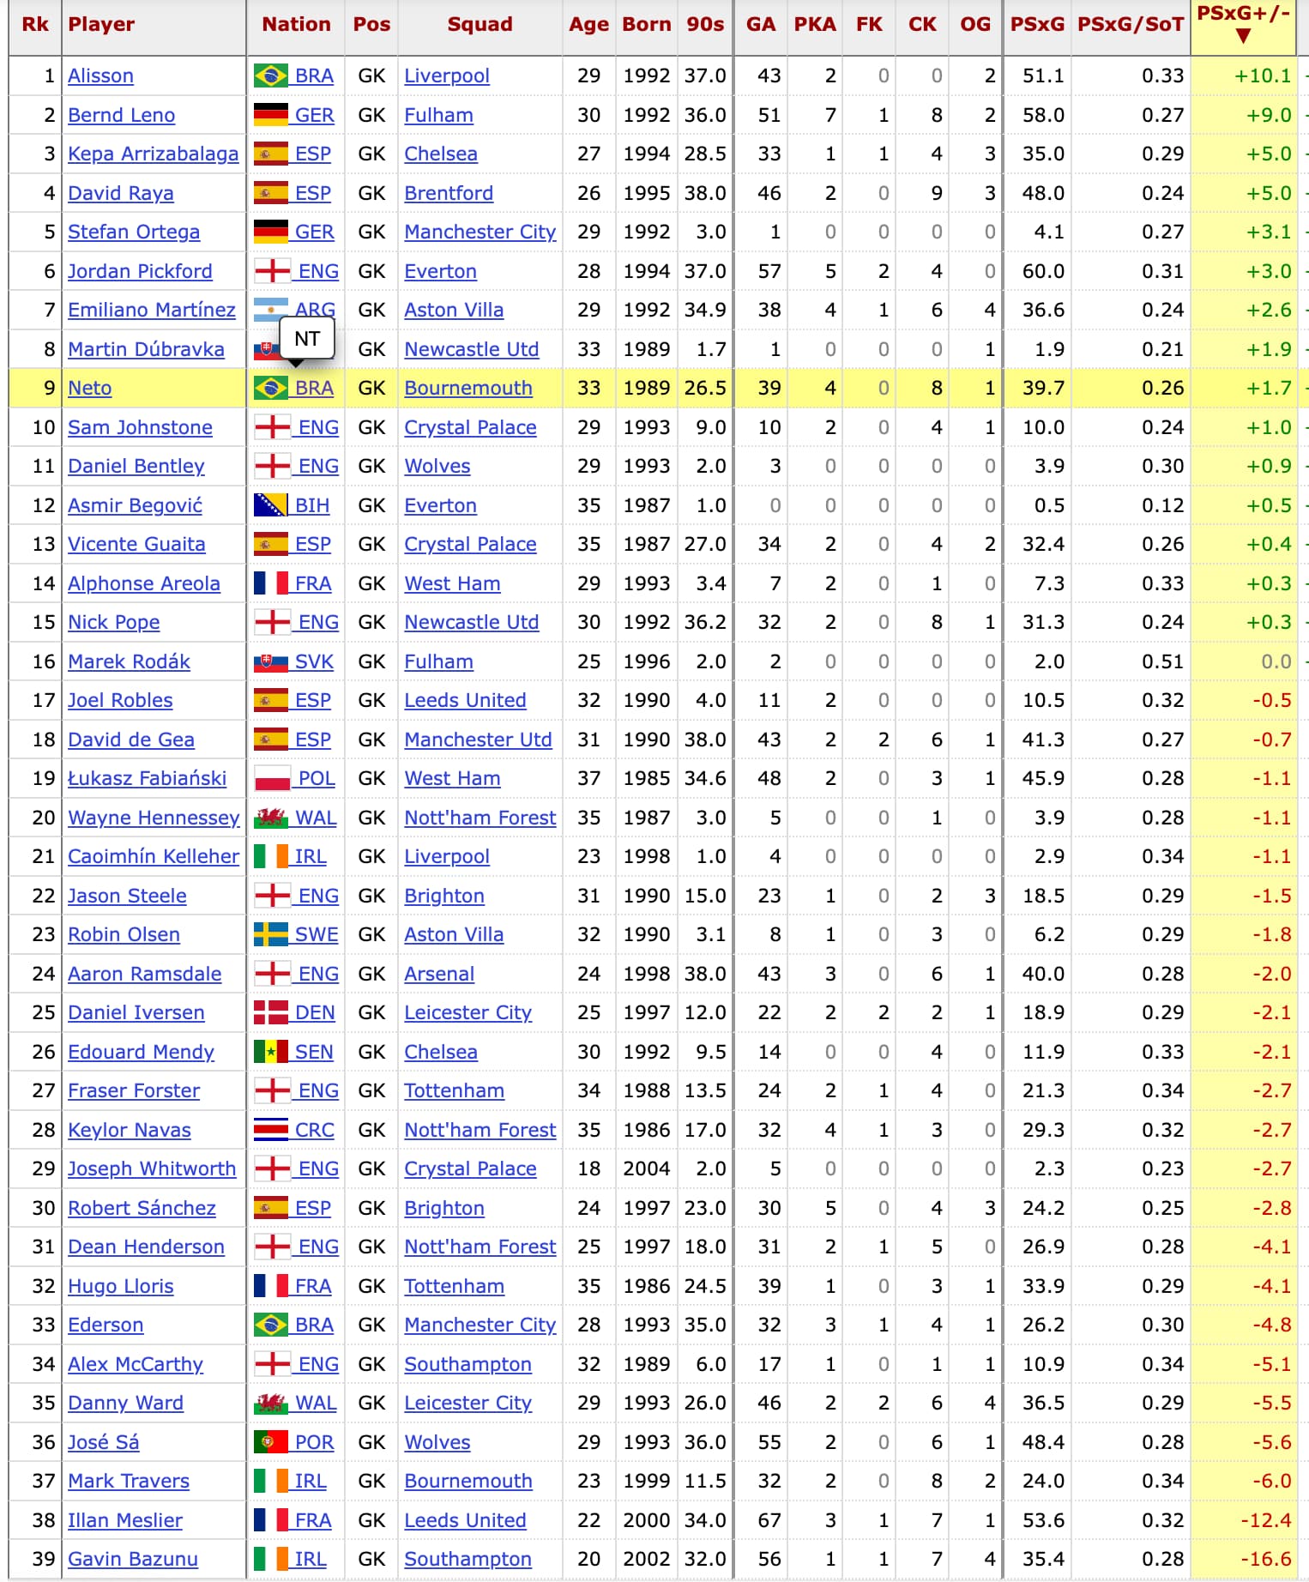The height and width of the screenshot is (1582, 1309).
Task: Click the England flag in Aaron Ramsdale's row
Action: pos(273,974)
